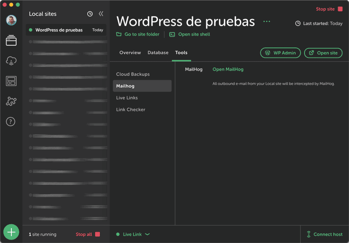Open the Connect cloud icon in sidebar
The image size is (349, 243).
[11, 61]
